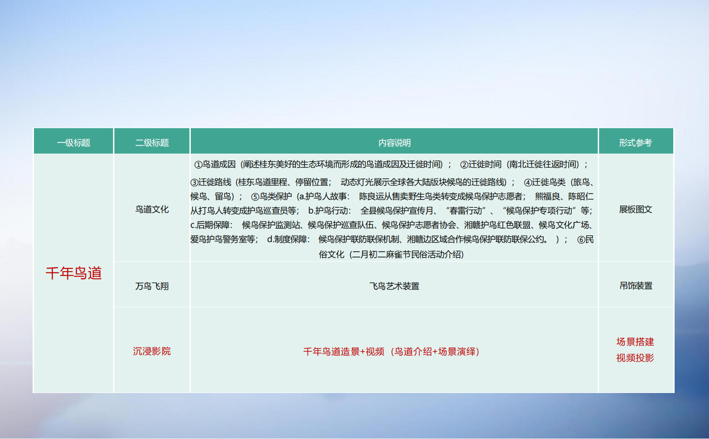Click the ①鸟道成因 text line
The width and height of the screenshot is (709, 439).
391,164
